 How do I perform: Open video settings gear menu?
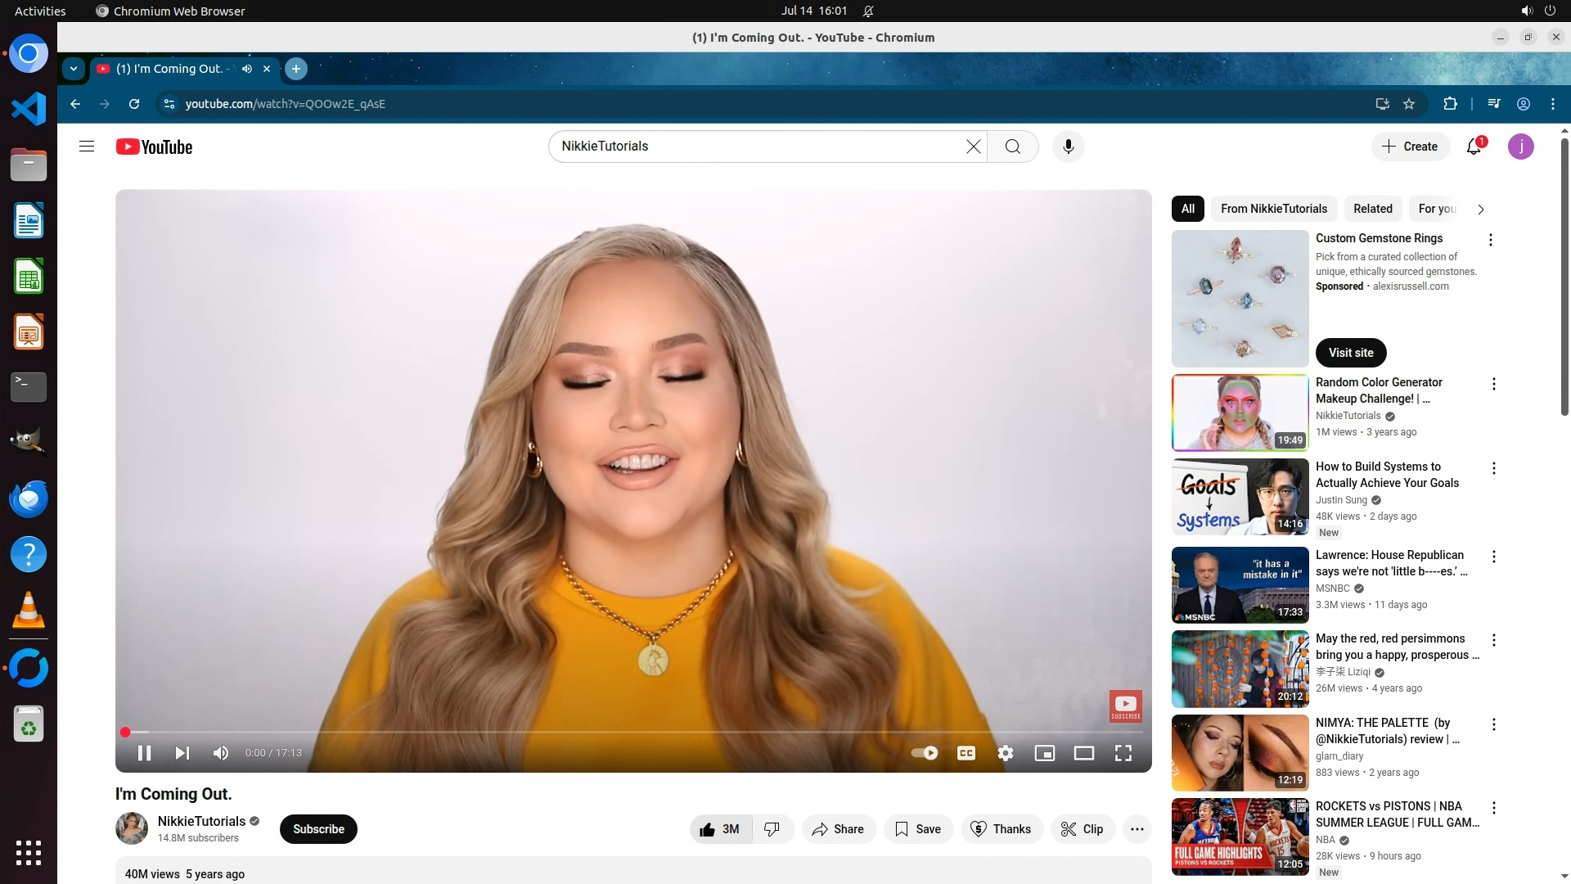pos(1005,753)
